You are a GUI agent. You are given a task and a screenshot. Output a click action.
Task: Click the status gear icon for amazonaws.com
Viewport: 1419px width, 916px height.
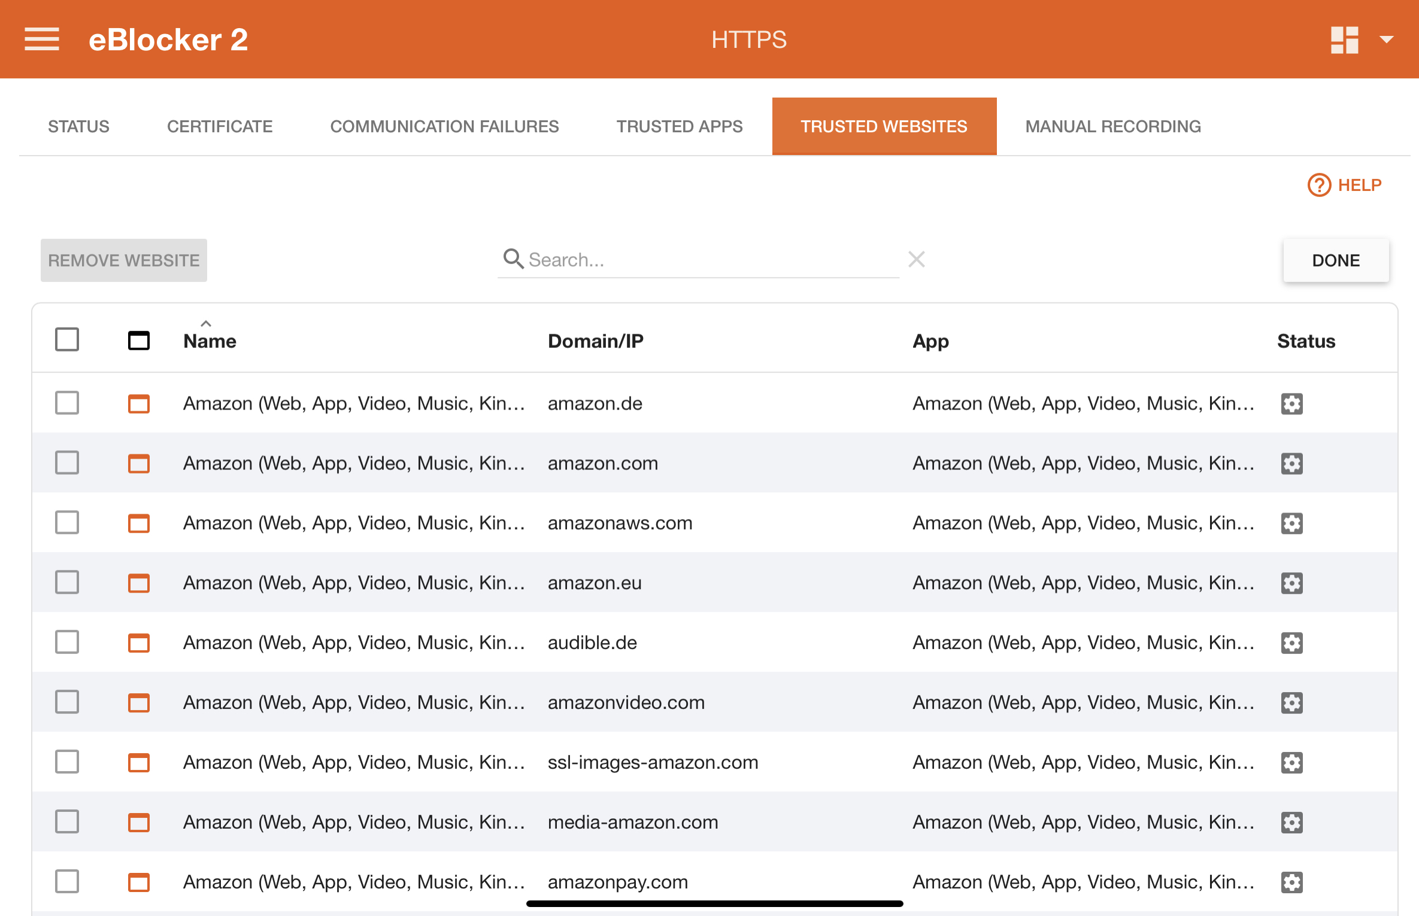1291,523
